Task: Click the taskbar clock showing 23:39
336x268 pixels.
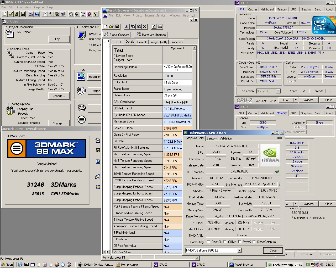Action: coord(329,265)
